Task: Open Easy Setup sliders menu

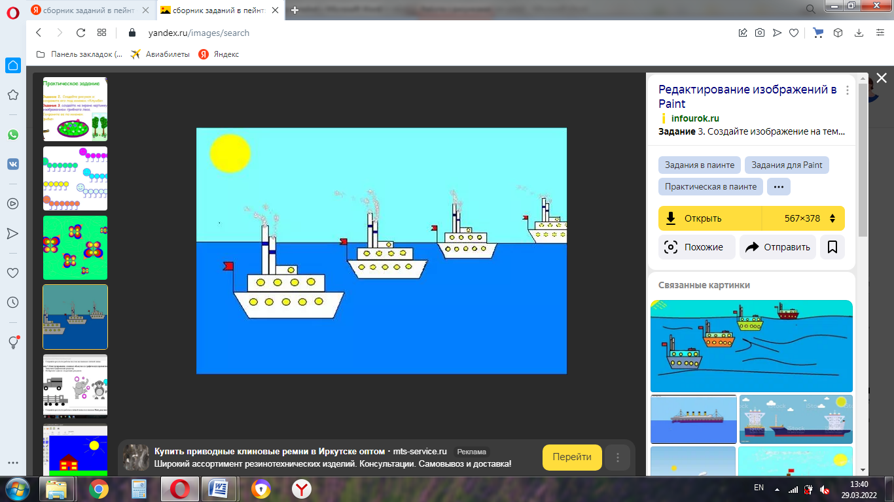Action: tap(879, 33)
